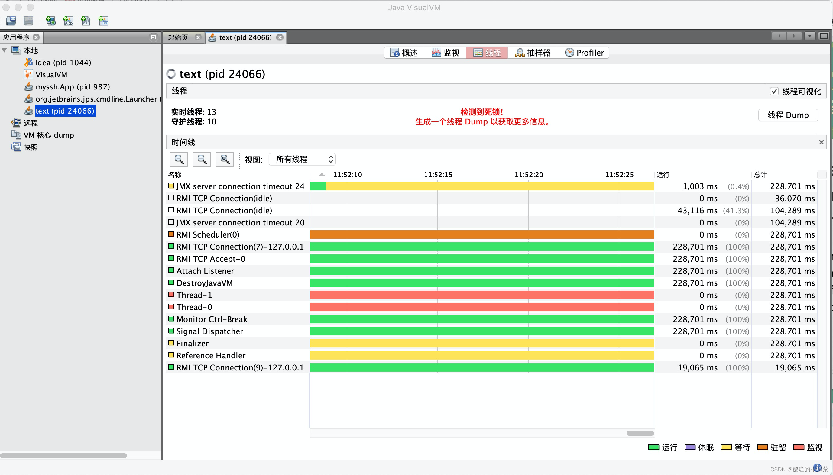833x475 pixels.
Task: Open the 起始页 tab
Action: pos(178,37)
